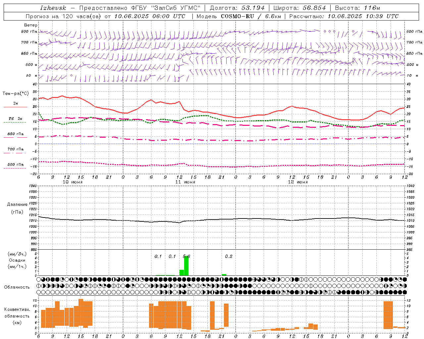Select the forecast start time "10.06.2025 06:00 UTC"
The height and width of the screenshot is (339, 424).
[150, 16]
